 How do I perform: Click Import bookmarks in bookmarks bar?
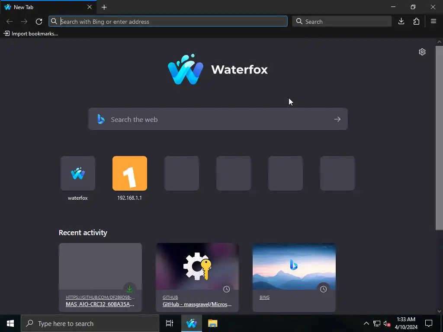[31, 34]
